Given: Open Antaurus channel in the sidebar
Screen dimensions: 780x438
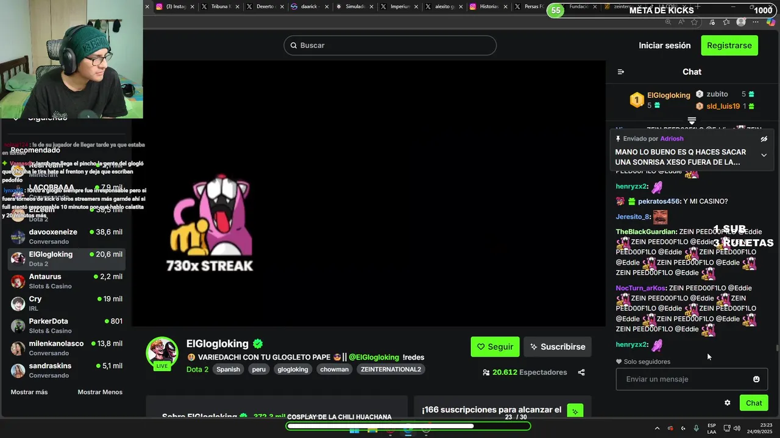Looking at the screenshot, I should pyautogui.click(x=67, y=280).
